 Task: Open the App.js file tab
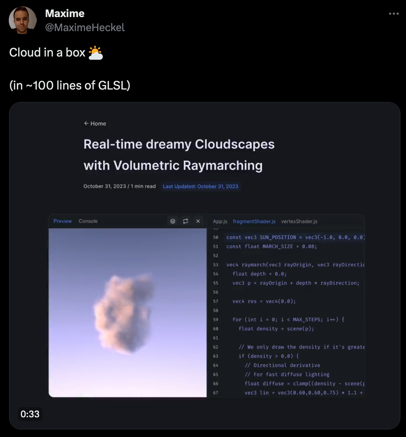tap(220, 222)
